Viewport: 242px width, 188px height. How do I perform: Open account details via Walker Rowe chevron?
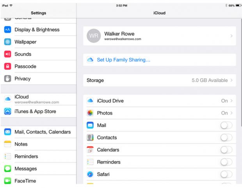click(x=231, y=36)
